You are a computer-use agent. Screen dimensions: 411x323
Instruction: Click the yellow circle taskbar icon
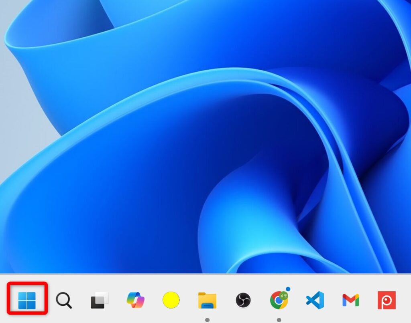point(171,300)
